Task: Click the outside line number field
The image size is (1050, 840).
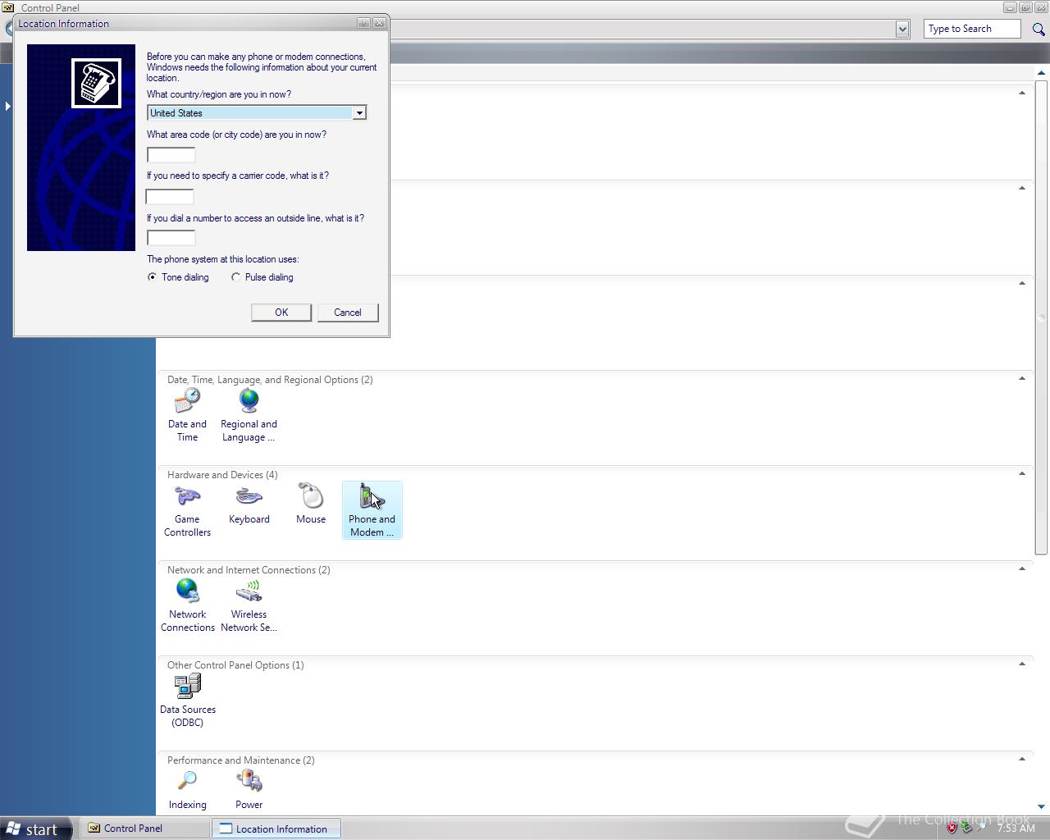Action: click(x=171, y=238)
